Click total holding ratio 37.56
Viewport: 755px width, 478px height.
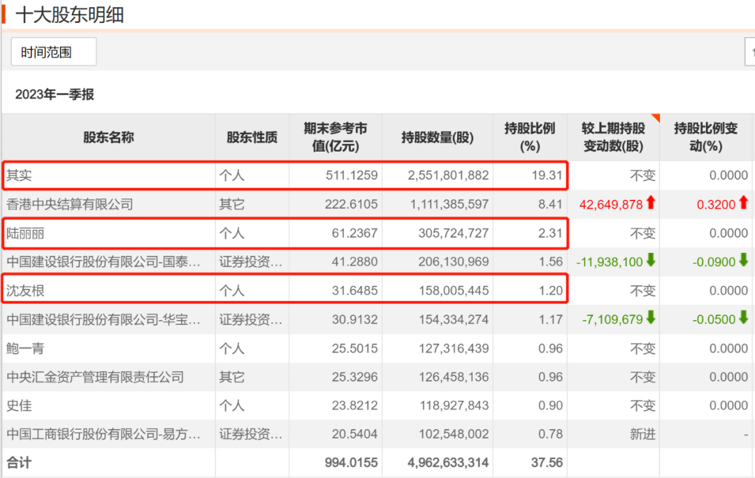(x=547, y=463)
